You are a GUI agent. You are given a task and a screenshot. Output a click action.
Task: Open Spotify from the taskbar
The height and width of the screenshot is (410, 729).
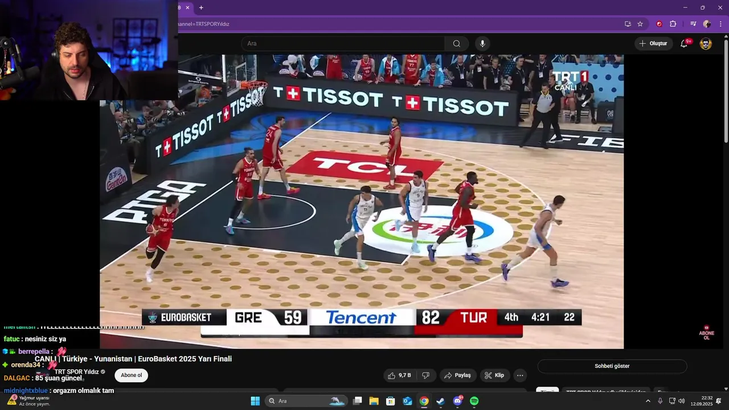click(474, 401)
